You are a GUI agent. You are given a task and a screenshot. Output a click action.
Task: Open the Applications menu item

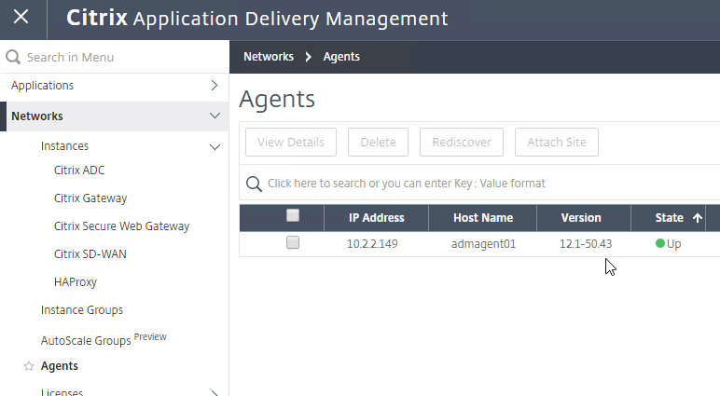[x=42, y=86]
